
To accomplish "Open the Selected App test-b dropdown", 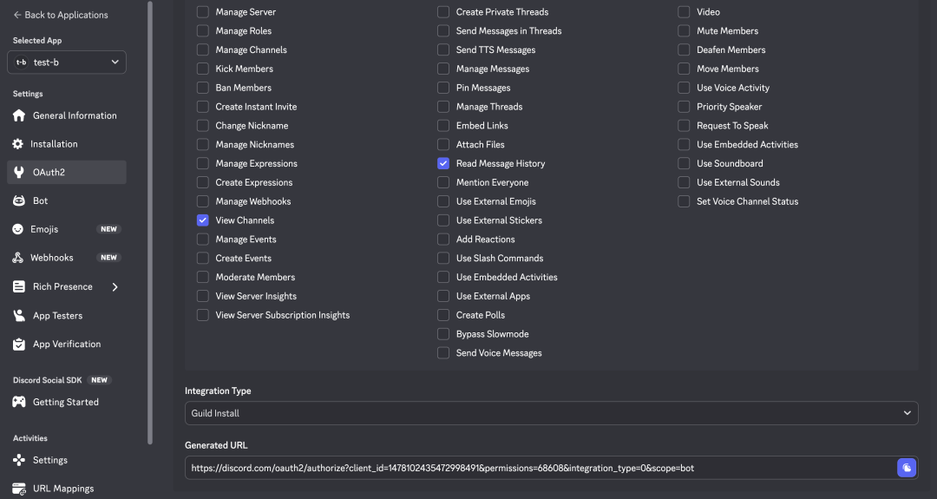I will pyautogui.click(x=67, y=62).
